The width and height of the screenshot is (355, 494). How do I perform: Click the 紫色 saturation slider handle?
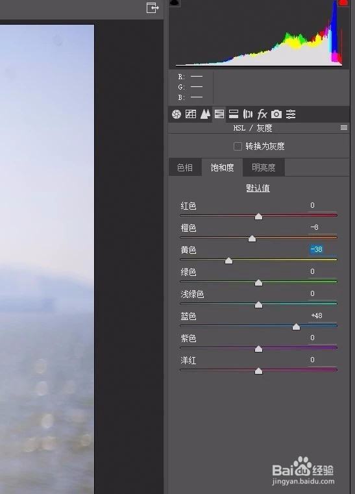point(258,349)
